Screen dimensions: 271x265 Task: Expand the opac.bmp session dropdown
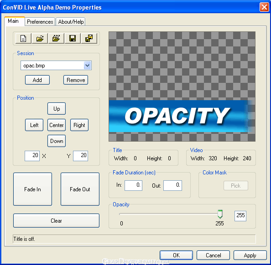pyautogui.click(x=88, y=66)
